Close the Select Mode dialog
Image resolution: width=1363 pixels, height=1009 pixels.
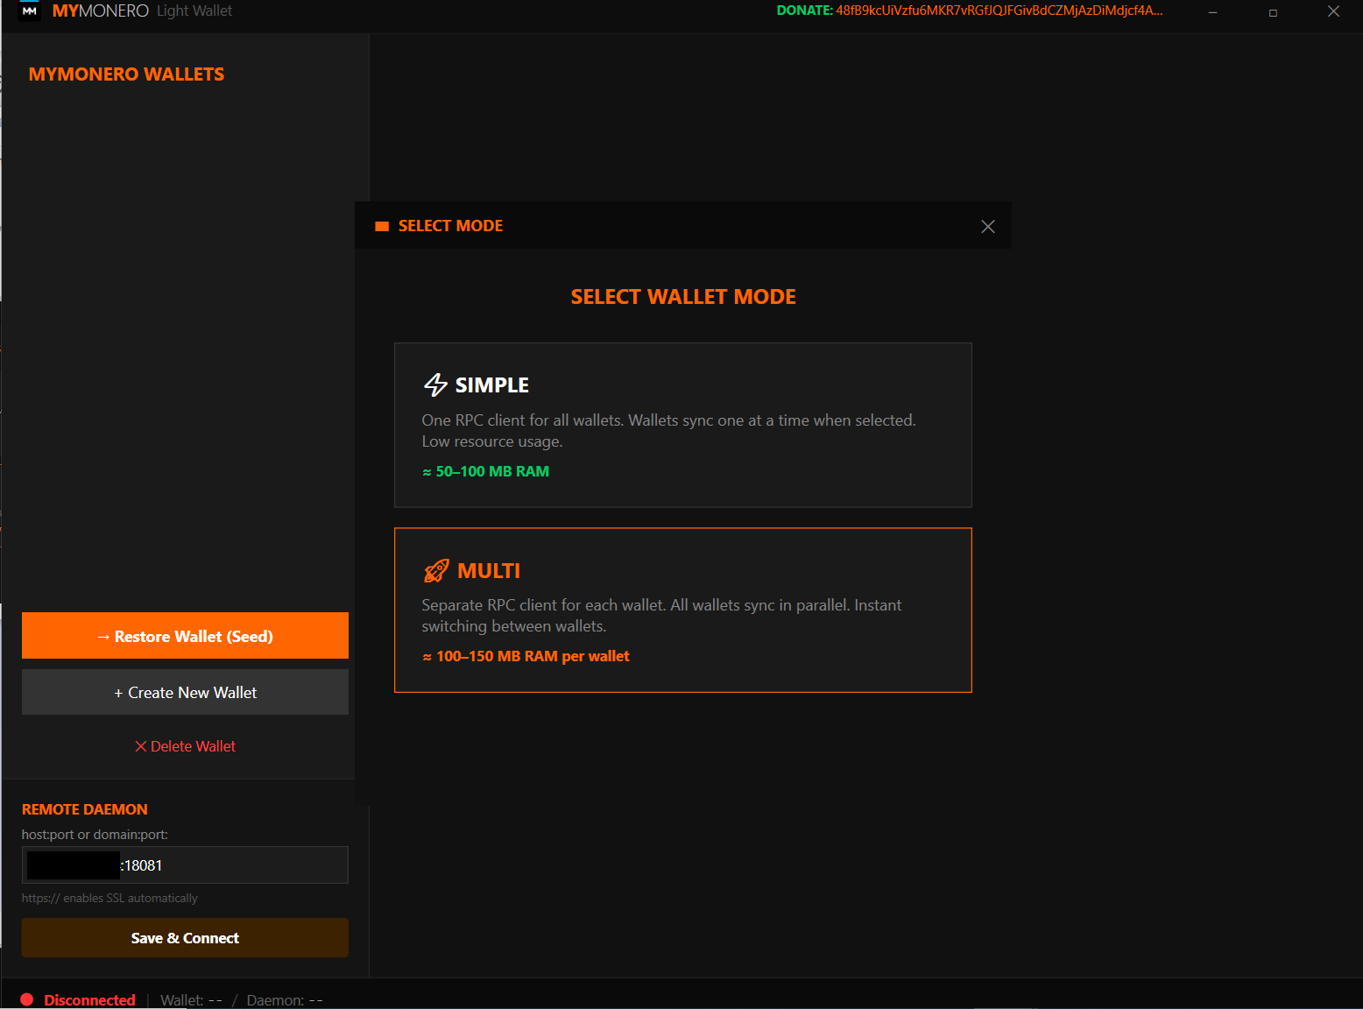coord(988,226)
